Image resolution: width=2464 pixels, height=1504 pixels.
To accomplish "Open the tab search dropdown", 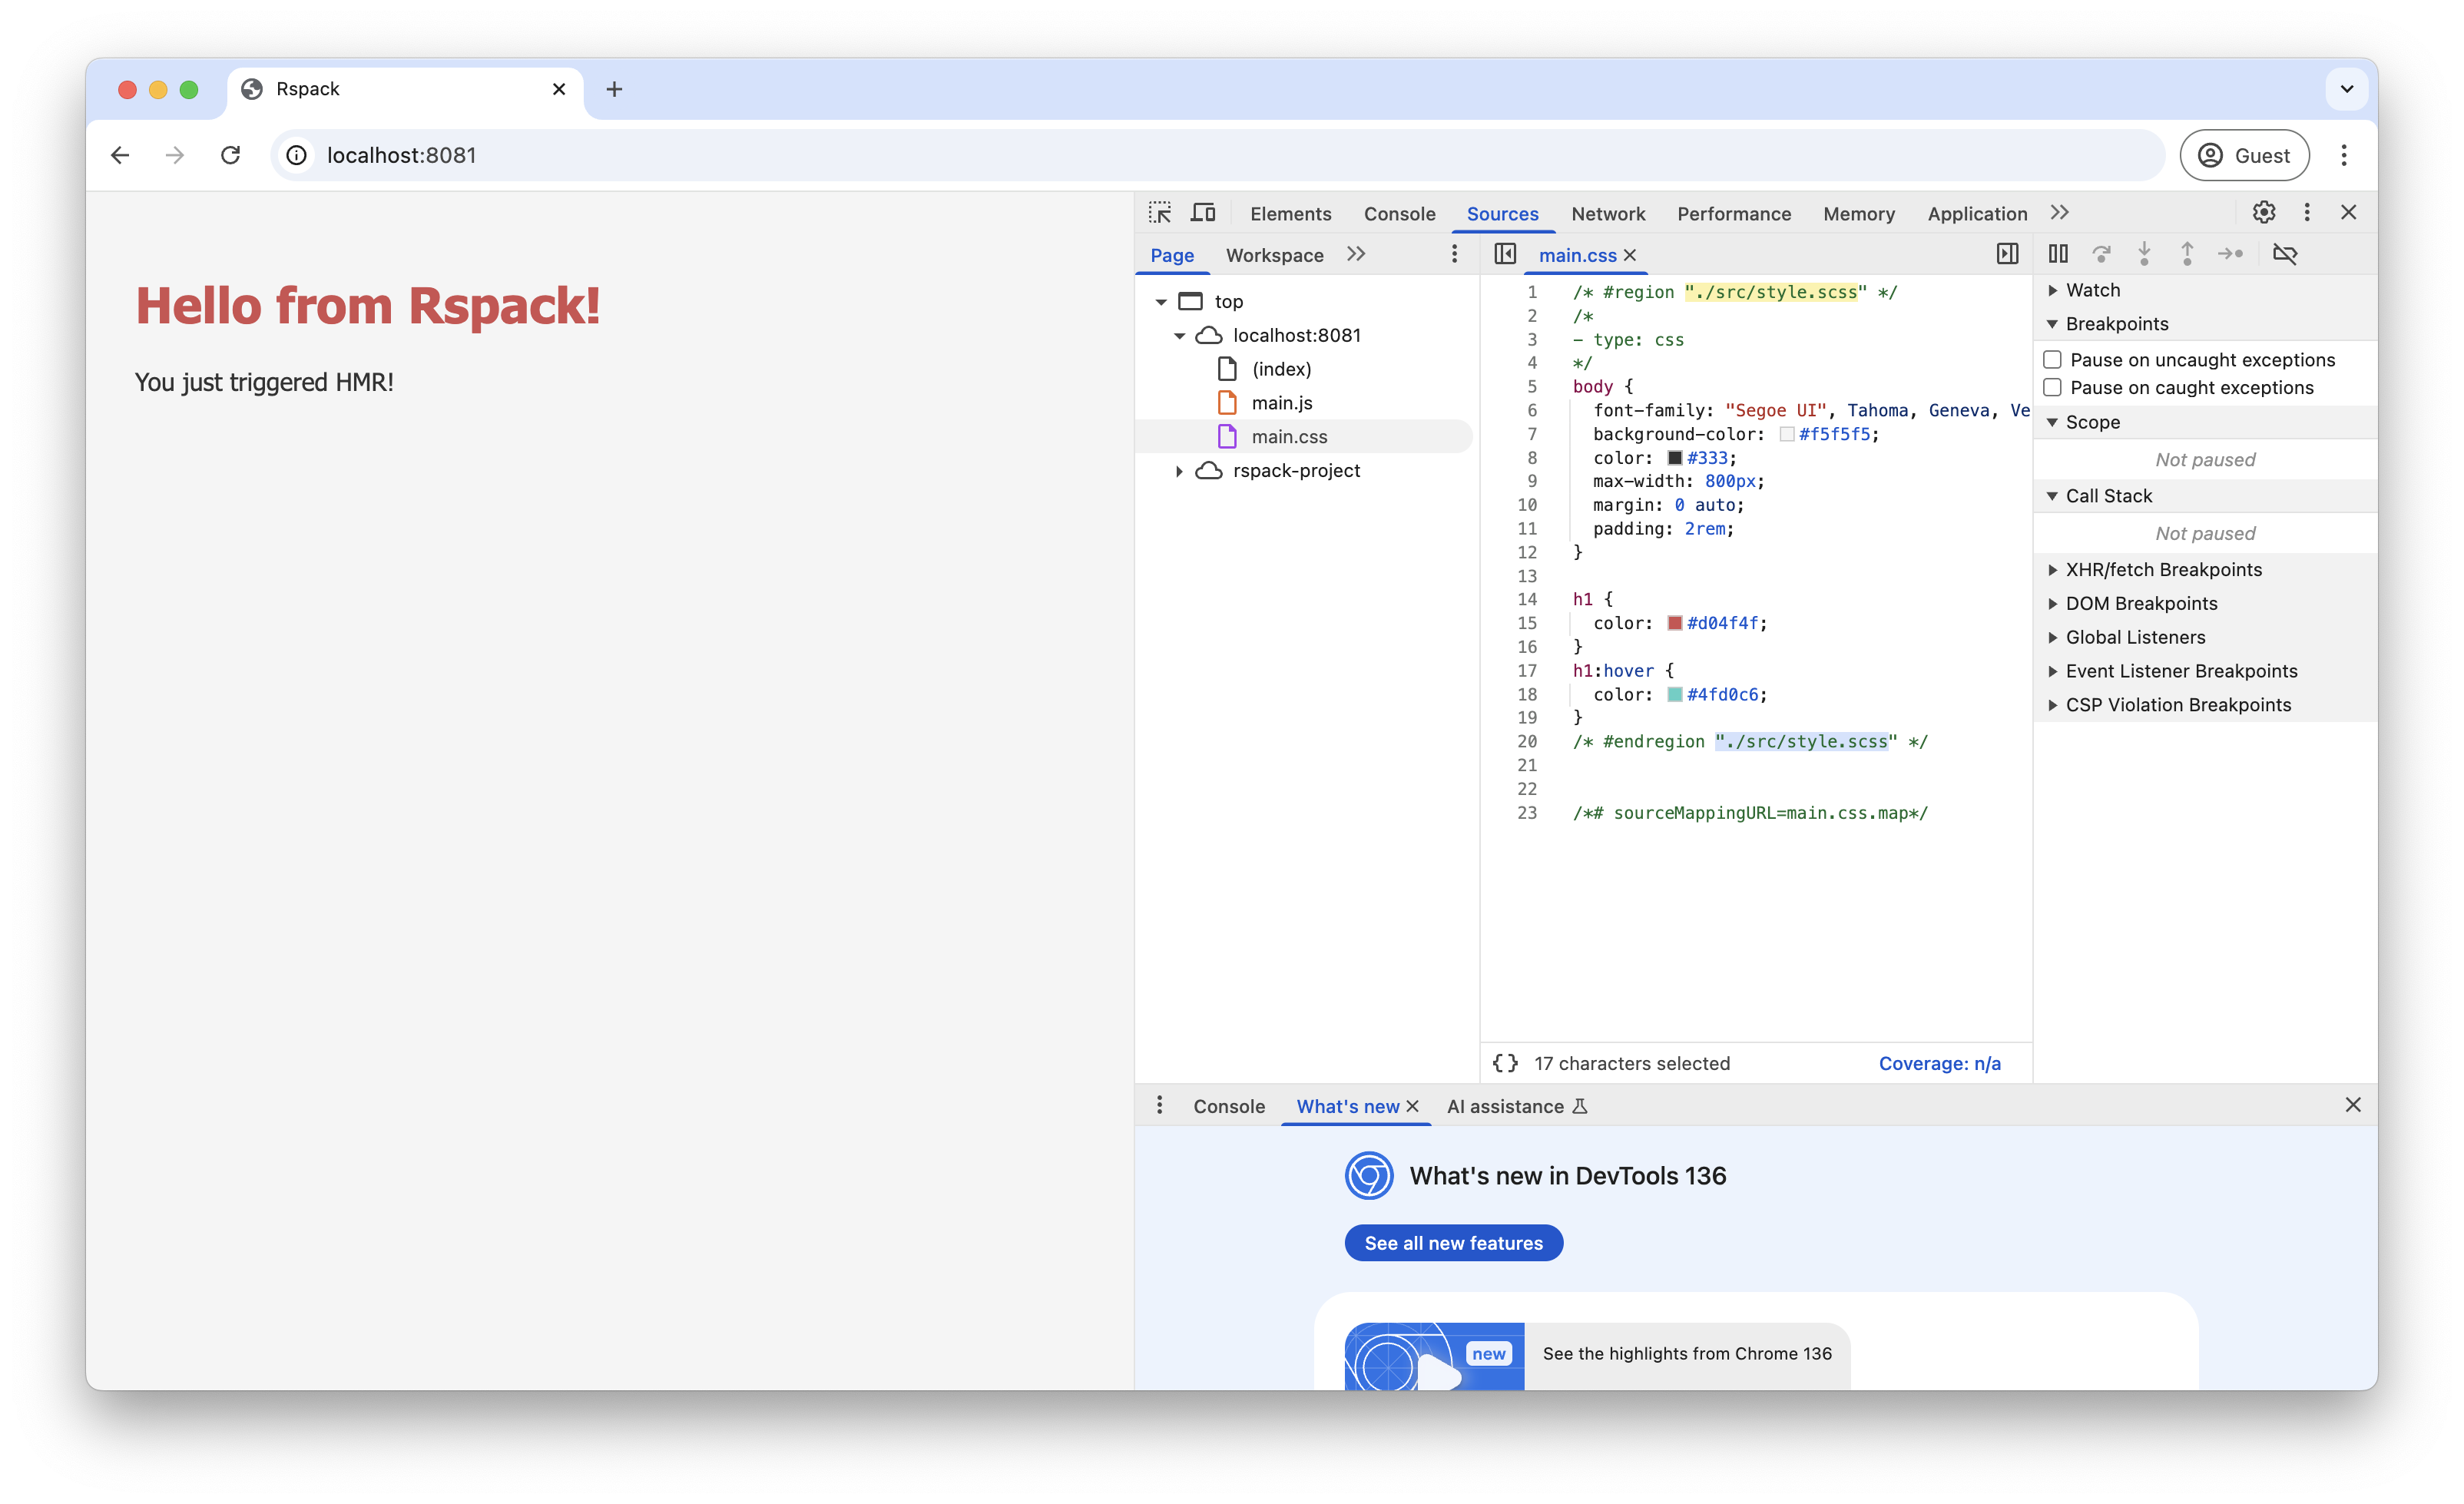I will [x=2347, y=89].
